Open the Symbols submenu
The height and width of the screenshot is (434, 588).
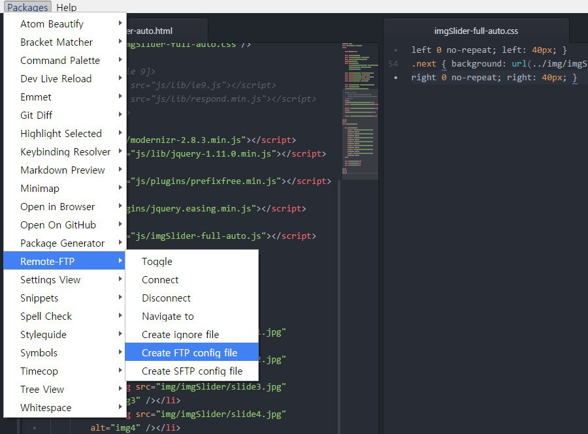[x=65, y=352]
